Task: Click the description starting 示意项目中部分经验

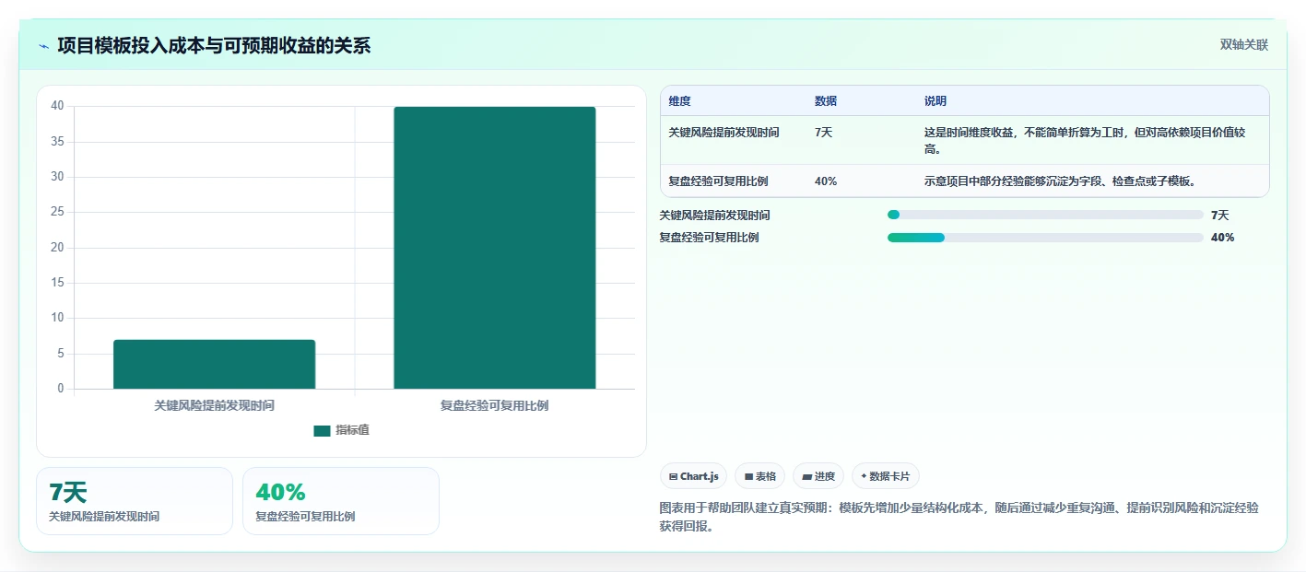Action: [1060, 181]
